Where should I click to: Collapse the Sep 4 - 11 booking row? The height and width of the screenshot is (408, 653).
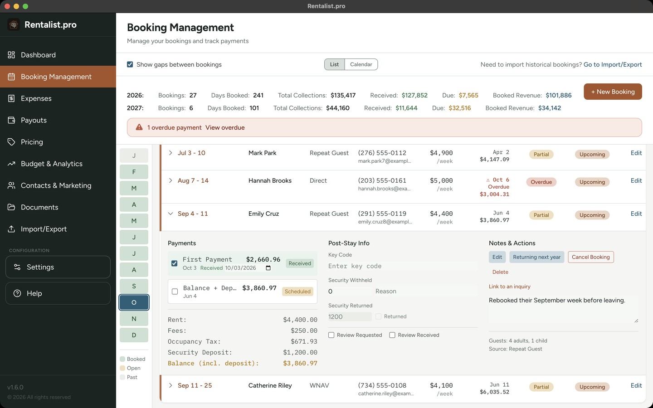(x=171, y=214)
